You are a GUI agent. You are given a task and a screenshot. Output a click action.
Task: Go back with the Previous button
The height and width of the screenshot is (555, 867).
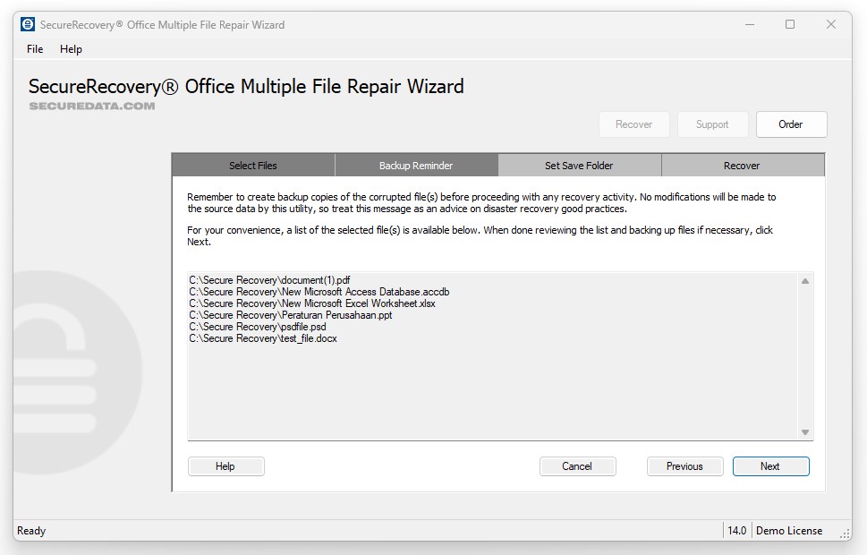(x=684, y=466)
